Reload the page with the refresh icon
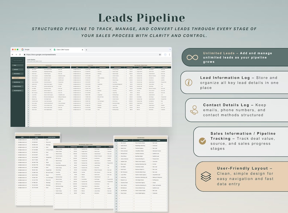This screenshot has width=288, height=213. pos(20,54)
